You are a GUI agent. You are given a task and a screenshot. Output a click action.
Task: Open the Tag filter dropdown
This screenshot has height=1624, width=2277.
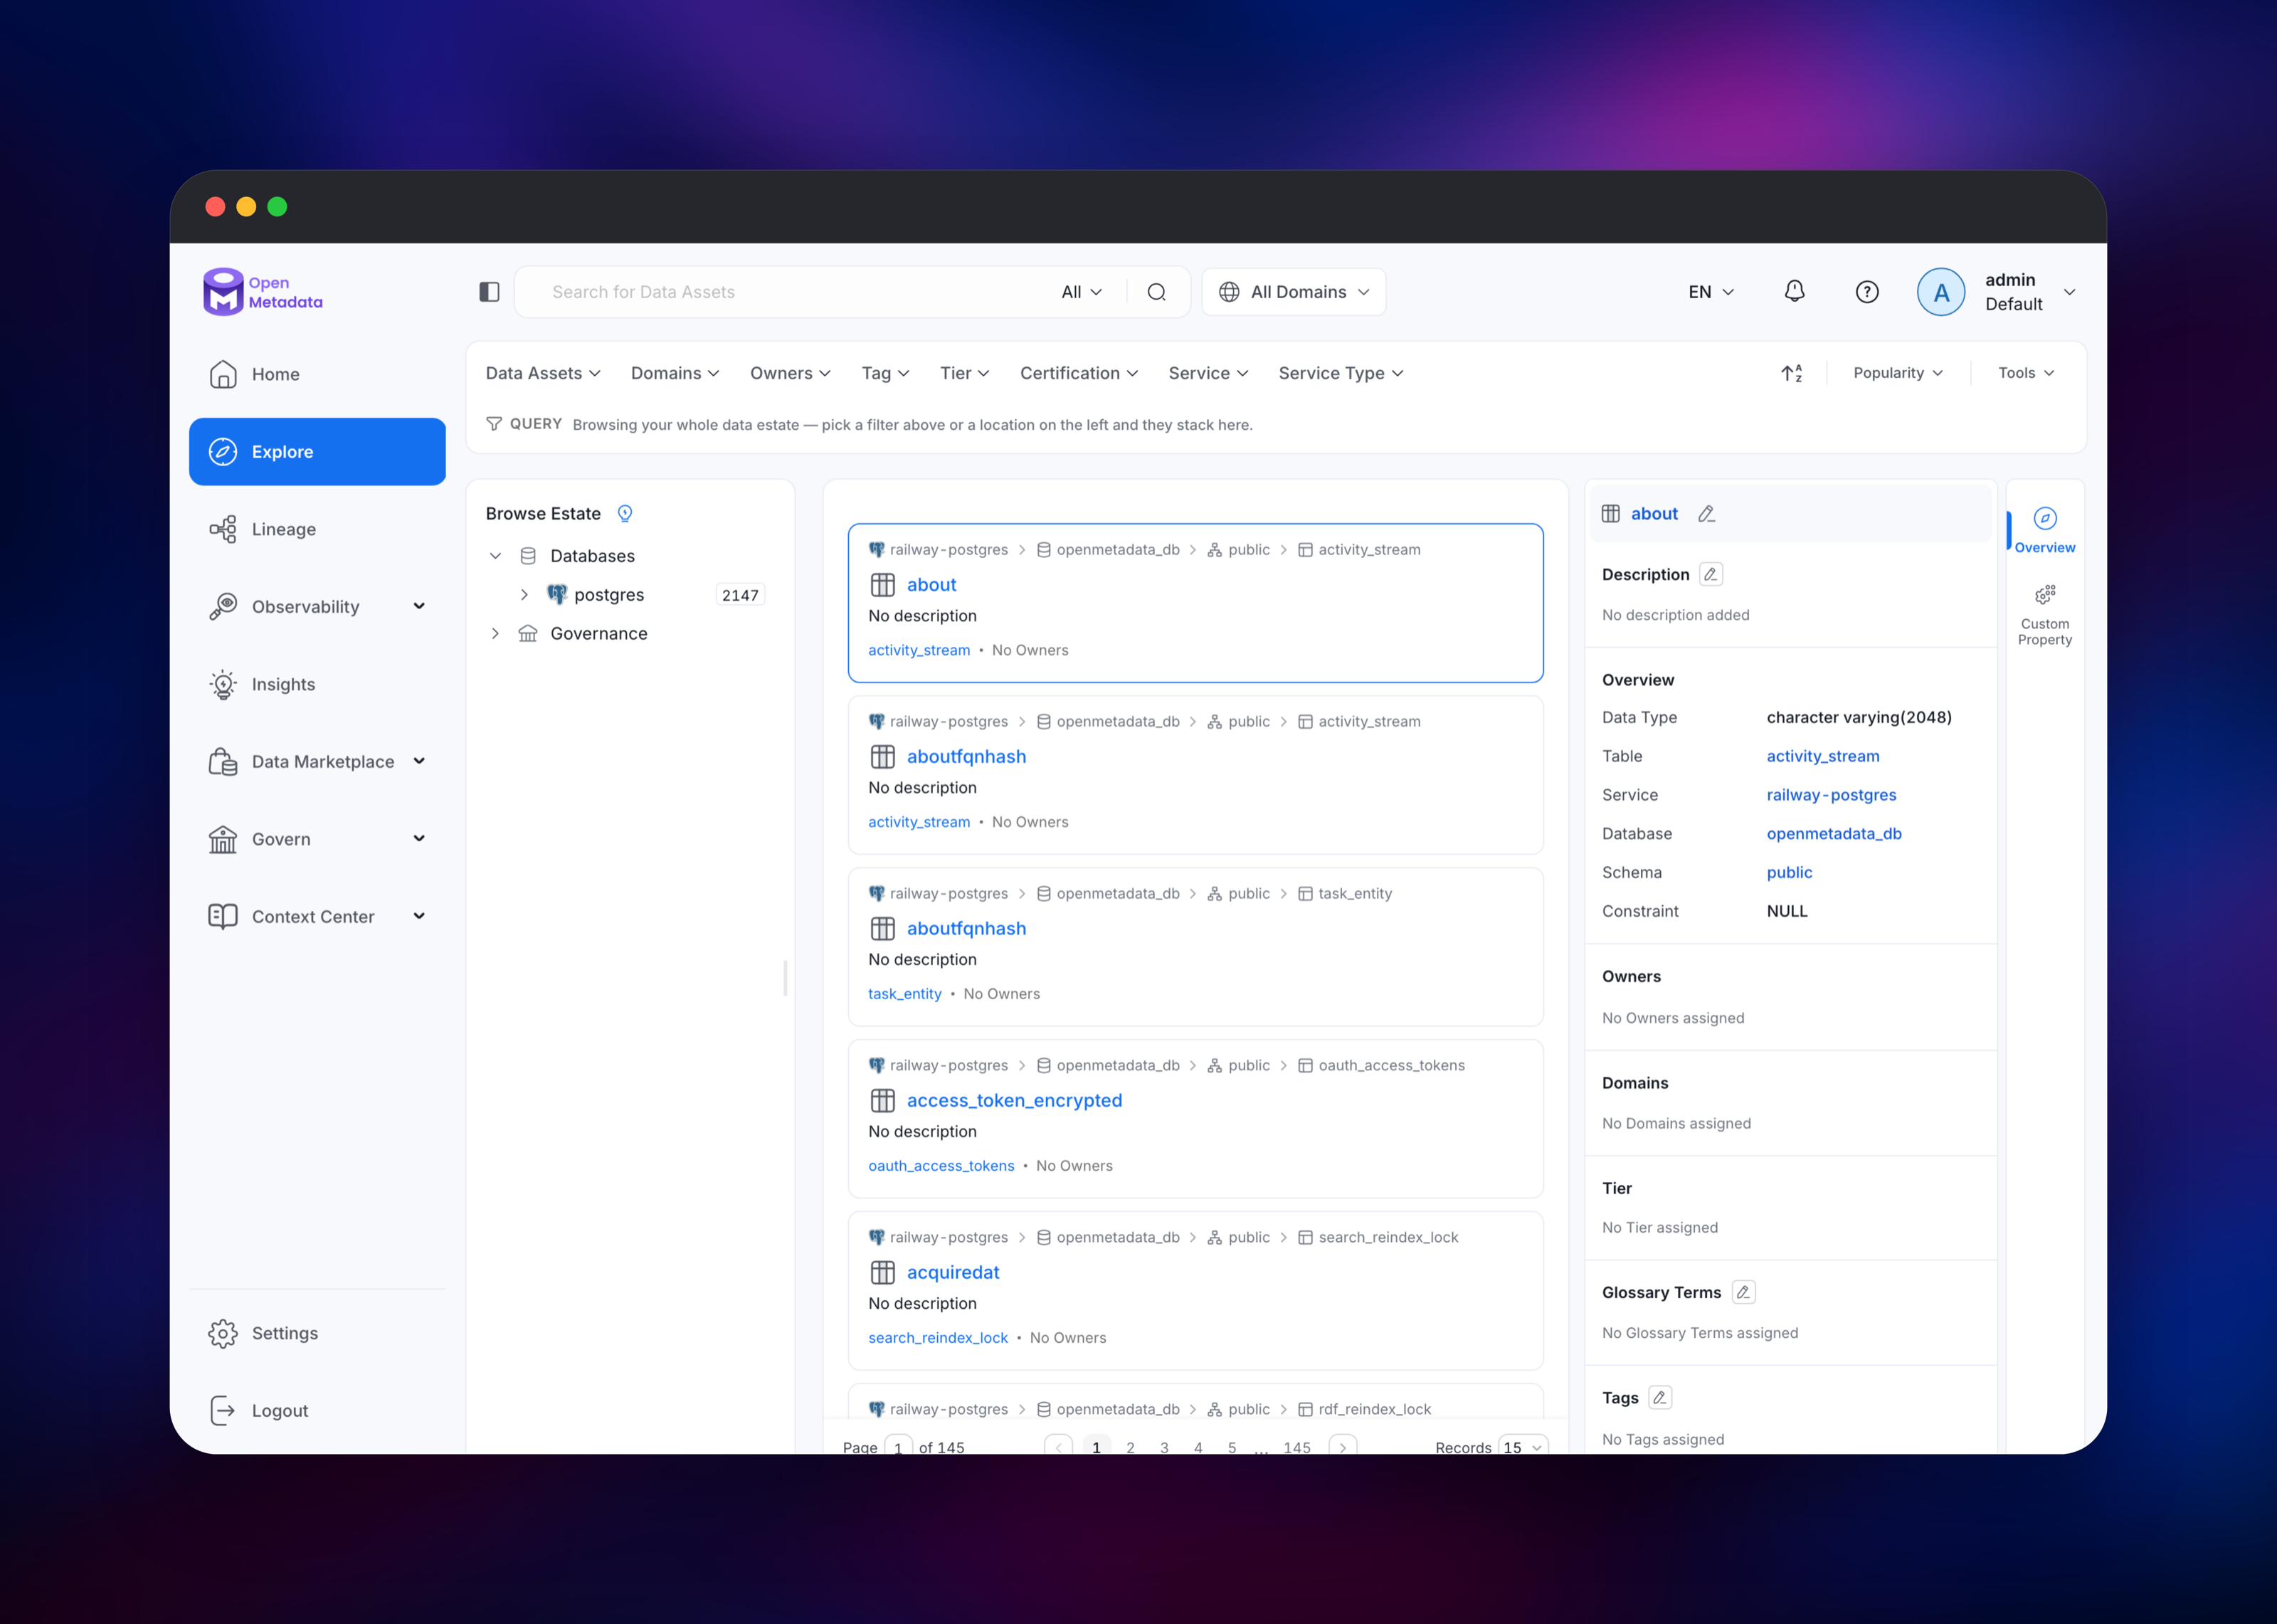click(x=884, y=373)
